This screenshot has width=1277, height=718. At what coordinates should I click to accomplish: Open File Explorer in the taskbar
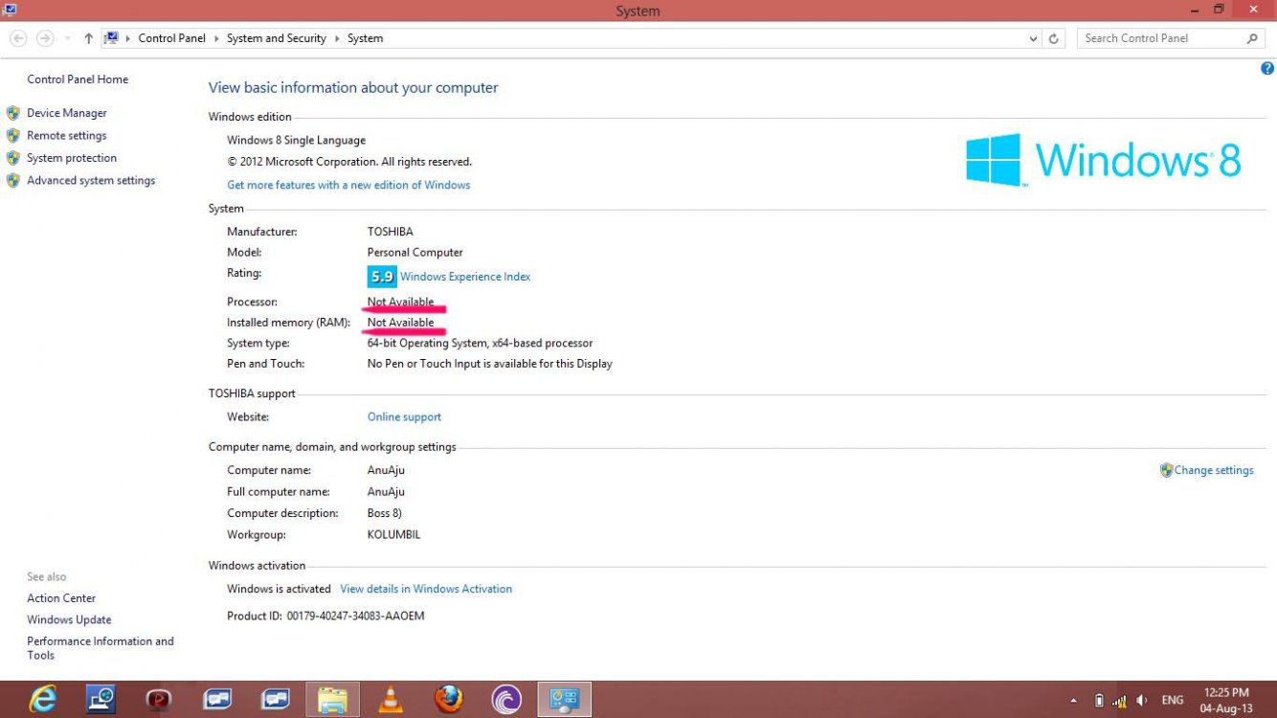[332, 700]
